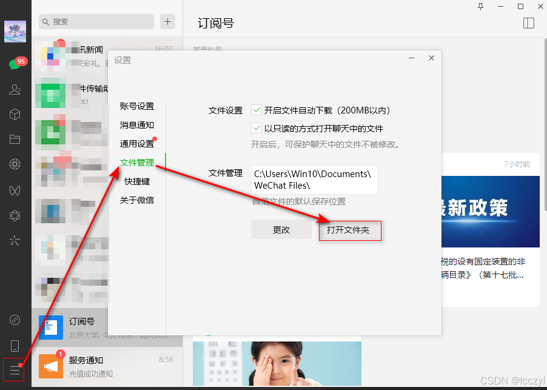Open the Channels butterfly icon
547x390 pixels.
pyautogui.click(x=15, y=190)
